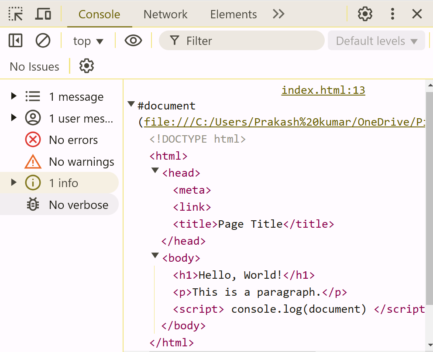Click the eye live expression icon
Viewport: 433px width, 352px height.
(133, 41)
